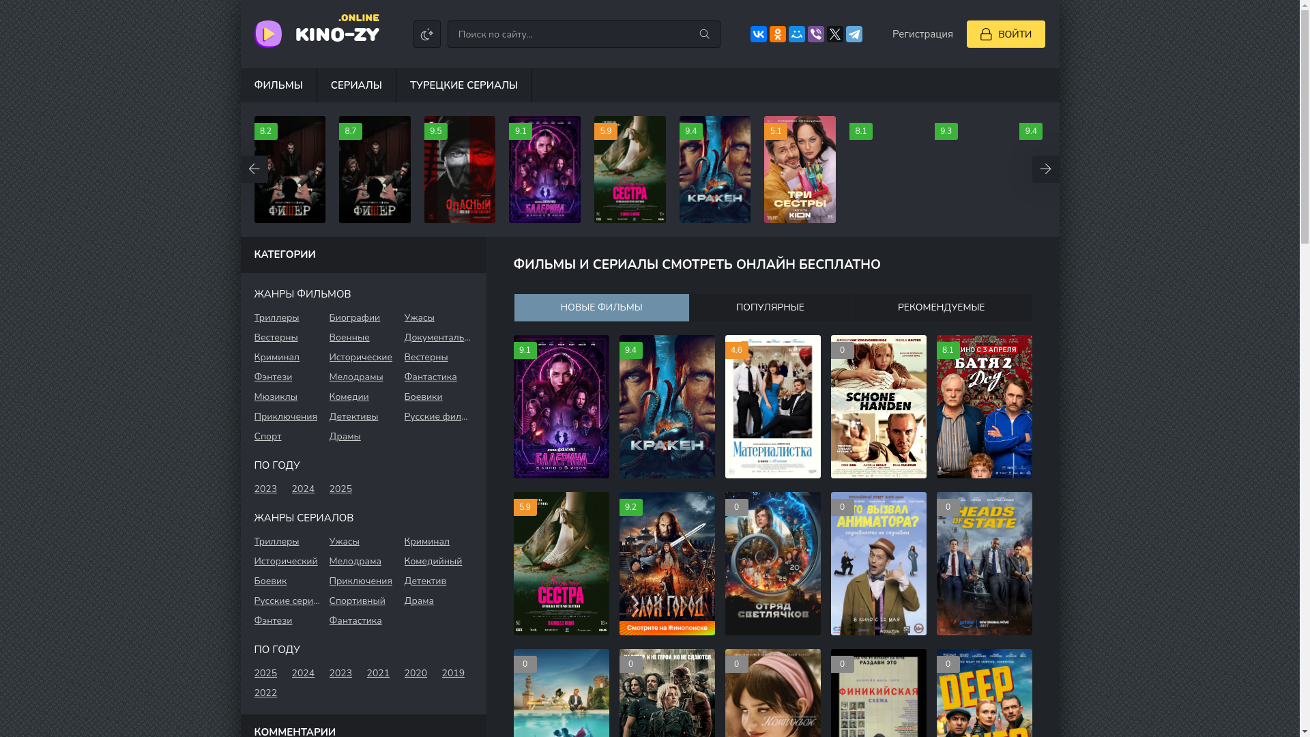Select film genre Боевики
1310x737 pixels.
coord(423,397)
